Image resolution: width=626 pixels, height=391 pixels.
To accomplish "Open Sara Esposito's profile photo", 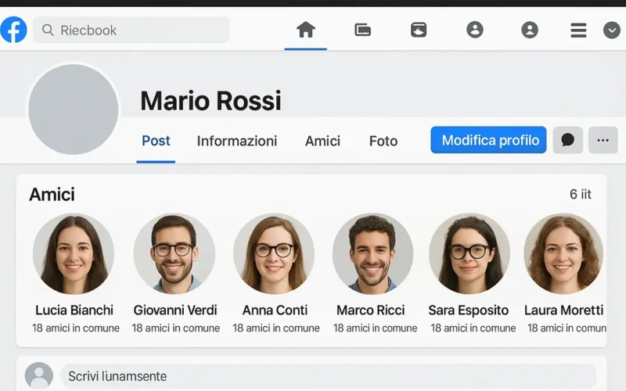I will (x=469, y=253).
